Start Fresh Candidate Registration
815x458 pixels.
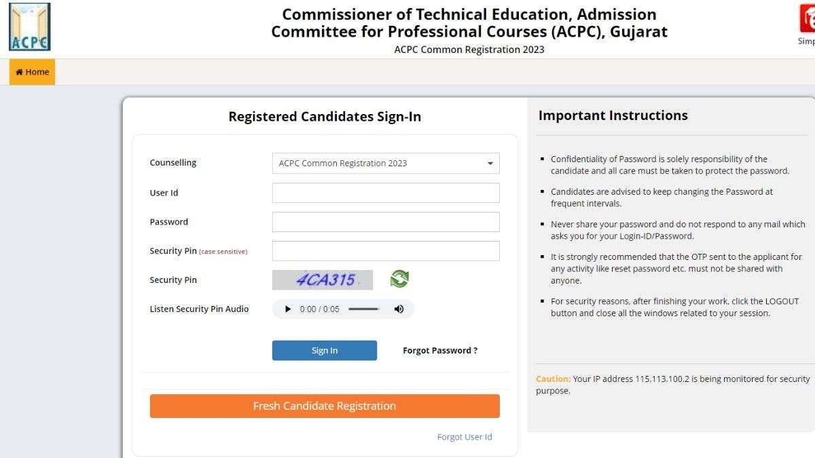pyautogui.click(x=325, y=406)
